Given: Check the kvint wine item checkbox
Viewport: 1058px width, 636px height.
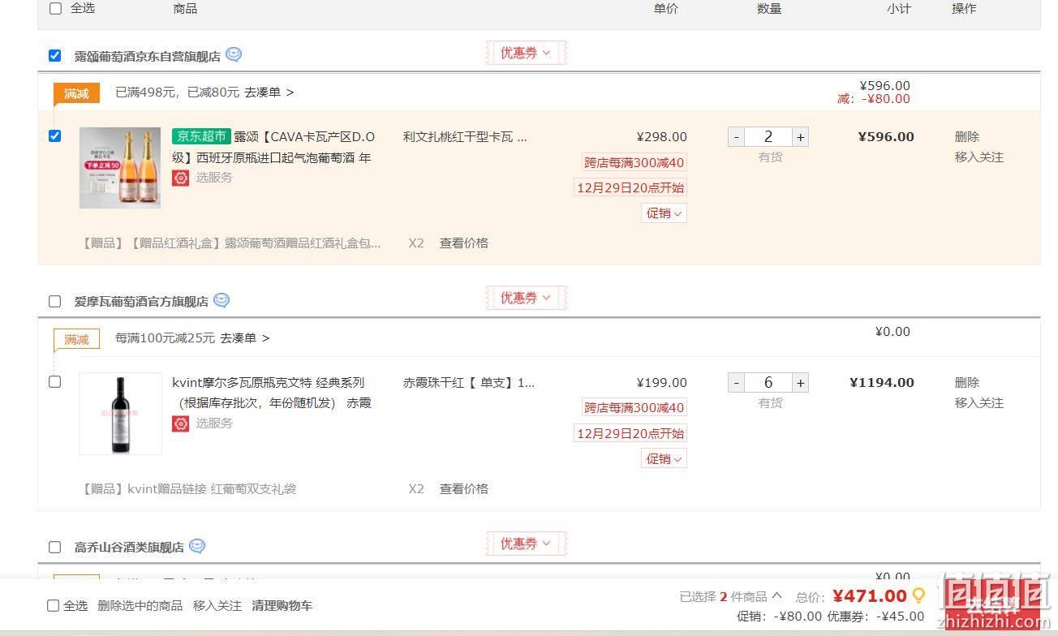Looking at the screenshot, I should 54,381.
